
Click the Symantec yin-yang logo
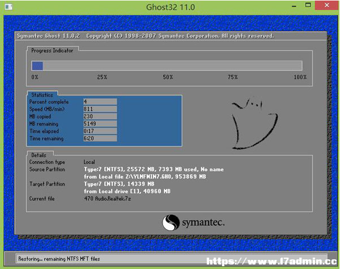click(x=171, y=222)
